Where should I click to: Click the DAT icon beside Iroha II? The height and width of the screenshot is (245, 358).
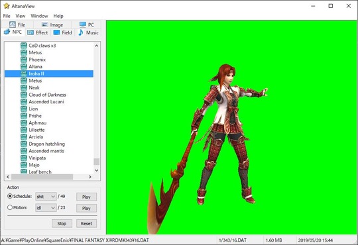pyautogui.click(x=24, y=73)
